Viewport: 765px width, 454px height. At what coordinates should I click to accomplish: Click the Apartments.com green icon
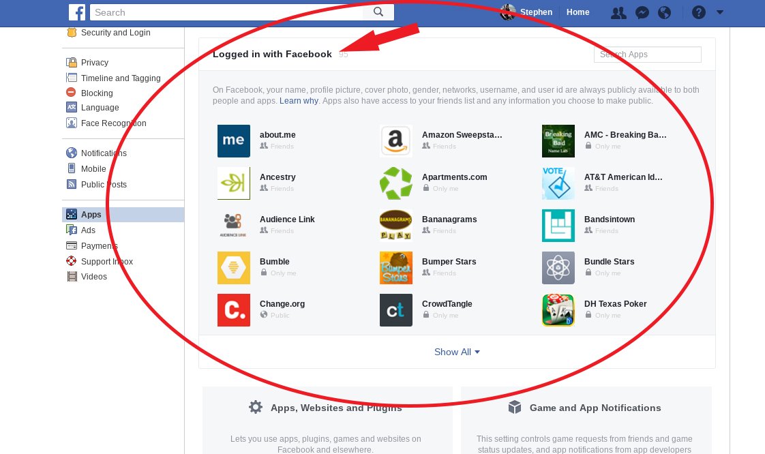[396, 183]
